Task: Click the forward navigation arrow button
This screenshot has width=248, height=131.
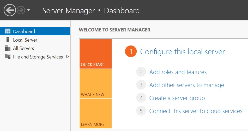Action: [21, 10]
